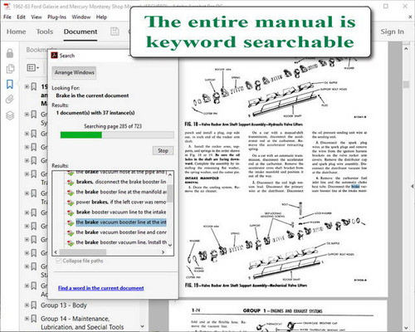The width and height of the screenshot is (415, 332).
Task: Expand the Group 13 - Body bookmark
Action: 27,305
